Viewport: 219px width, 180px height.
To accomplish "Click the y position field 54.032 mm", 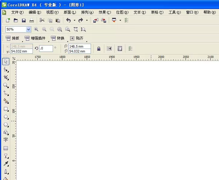I will pyautogui.click(x=21, y=51).
